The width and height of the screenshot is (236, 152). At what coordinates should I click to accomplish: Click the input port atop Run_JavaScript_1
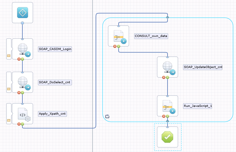tap(168, 96)
